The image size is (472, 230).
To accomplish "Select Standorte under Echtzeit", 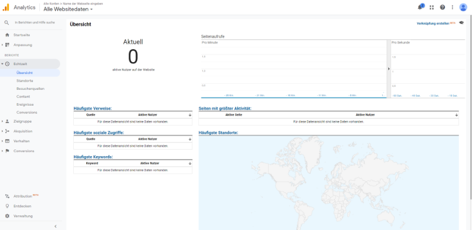I will pyautogui.click(x=25, y=81).
